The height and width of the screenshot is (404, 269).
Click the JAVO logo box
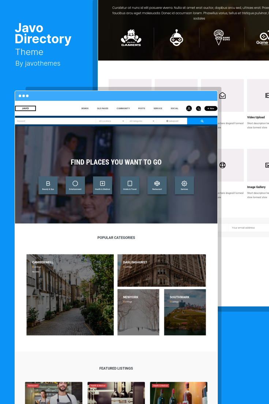click(x=26, y=109)
